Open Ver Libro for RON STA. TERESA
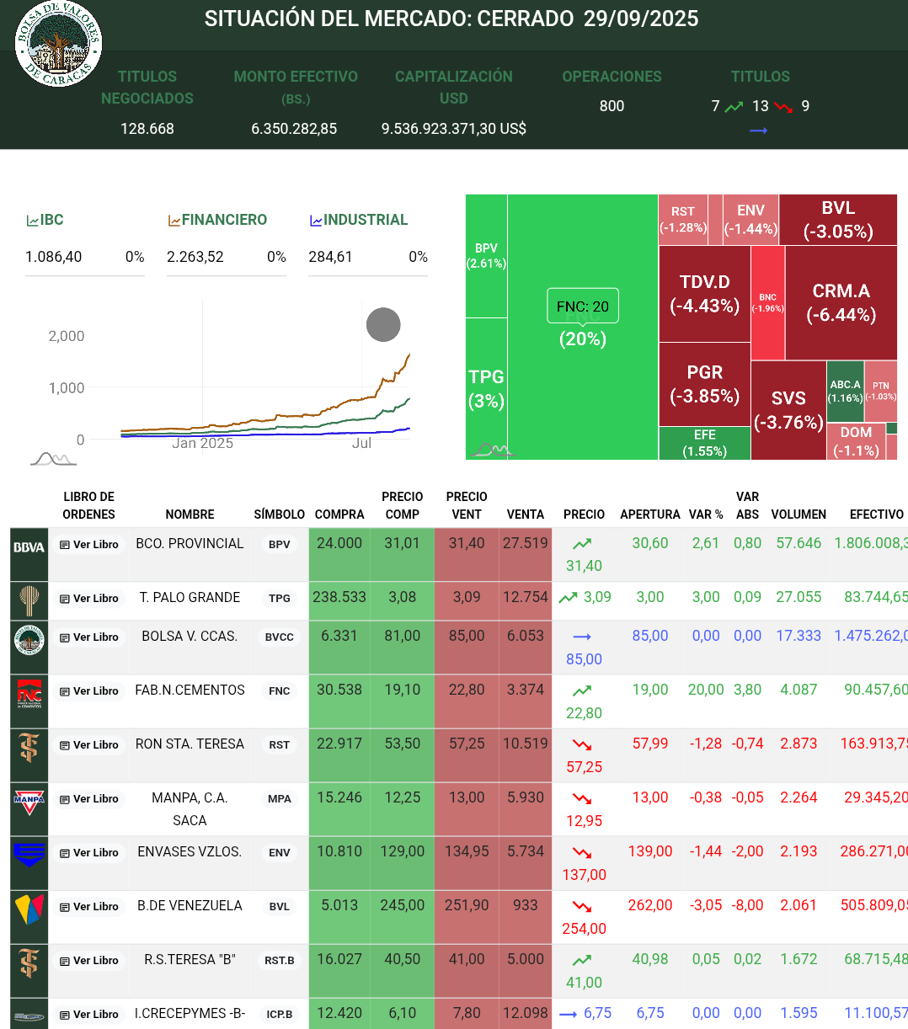The width and height of the screenshot is (908, 1029). [89, 745]
